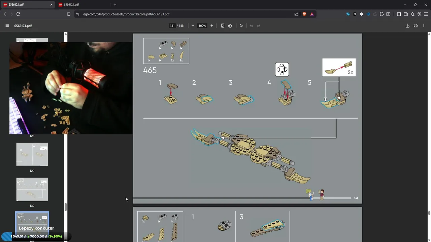
Task: Click the fit to page icon
Action: [223, 26]
